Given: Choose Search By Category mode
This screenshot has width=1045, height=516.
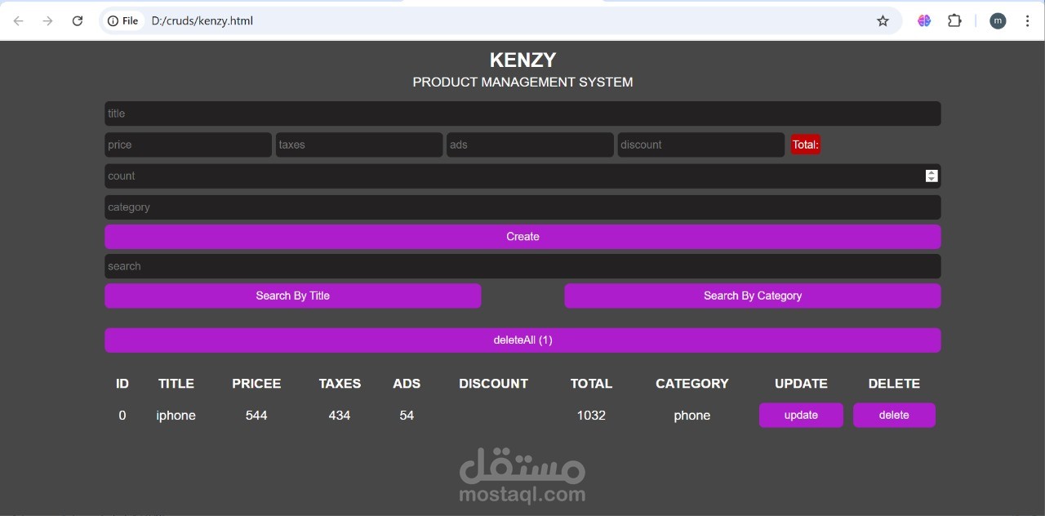Looking at the screenshot, I should click(753, 296).
